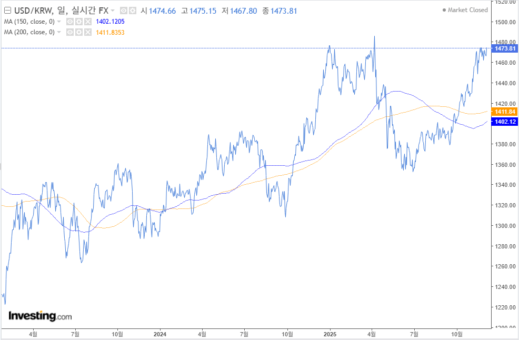Screen dimensions: 519x340
Task: Click the MA (200, close, 0) label
Action: pos(29,32)
